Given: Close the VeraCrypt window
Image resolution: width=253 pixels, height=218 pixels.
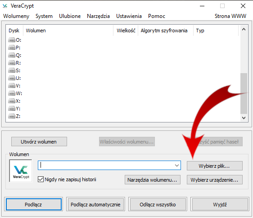Looking at the screenshot, I should click(243, 6).
